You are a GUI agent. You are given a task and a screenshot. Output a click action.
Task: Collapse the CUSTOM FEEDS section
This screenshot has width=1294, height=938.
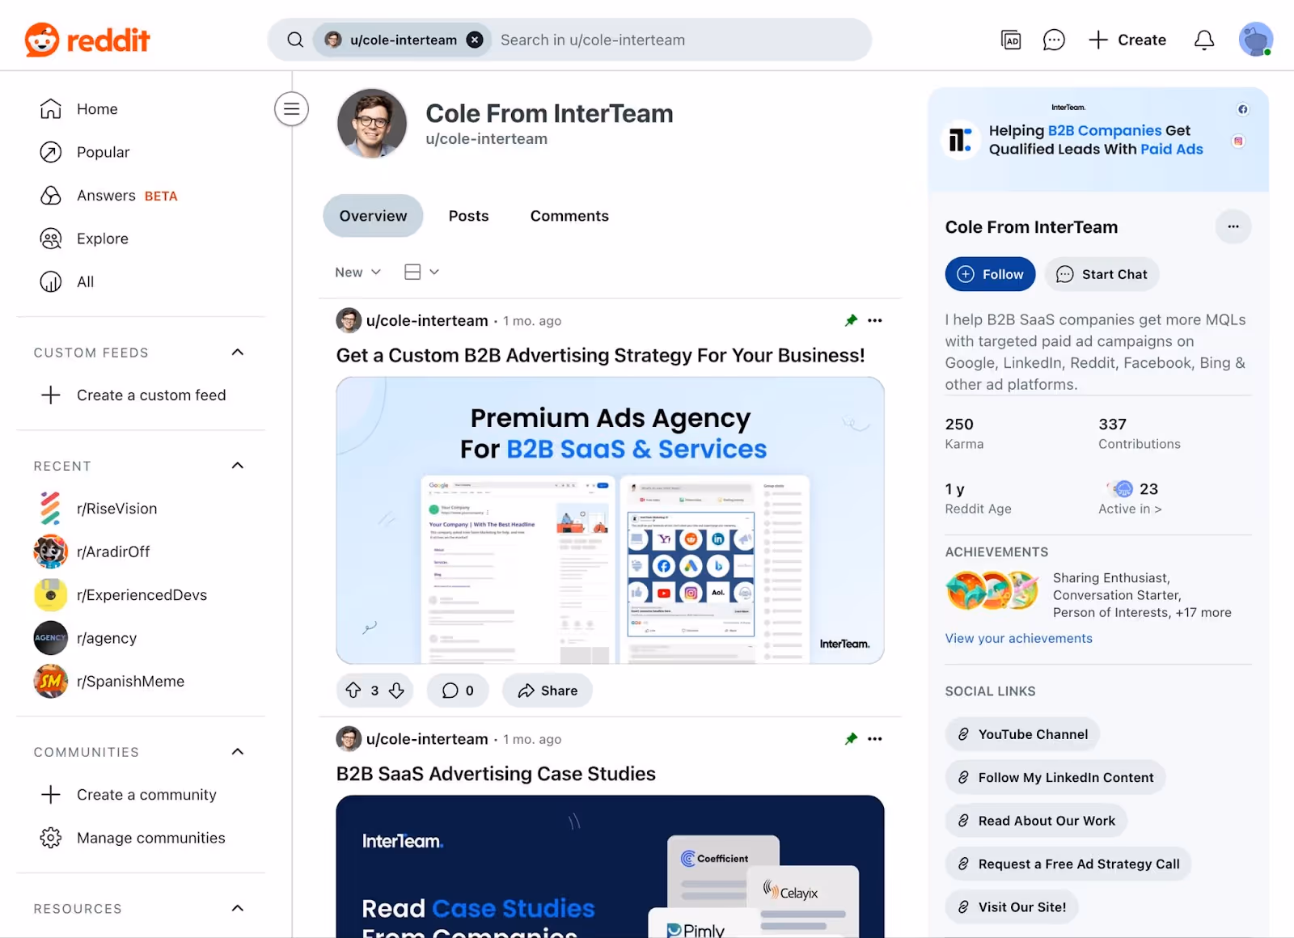[x=237, y=352]
